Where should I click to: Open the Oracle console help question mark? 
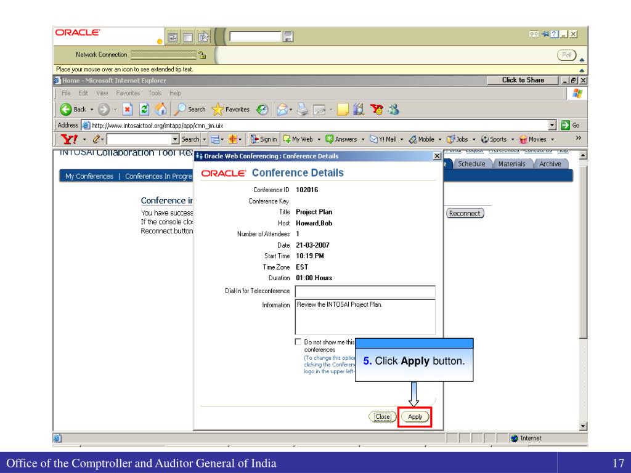(554, 34)
